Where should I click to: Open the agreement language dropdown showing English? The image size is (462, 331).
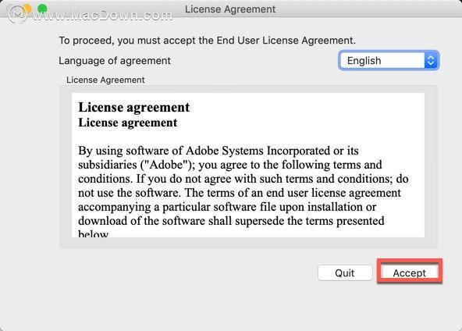[389, 60]
